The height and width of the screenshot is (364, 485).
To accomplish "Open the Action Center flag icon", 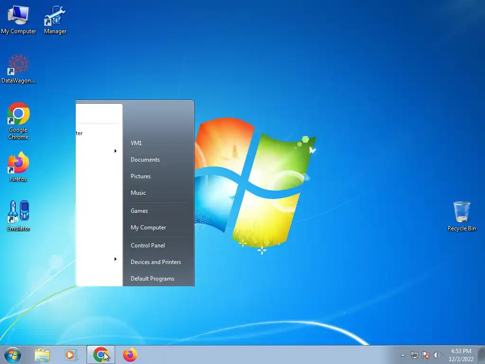I will pos(426,355).
